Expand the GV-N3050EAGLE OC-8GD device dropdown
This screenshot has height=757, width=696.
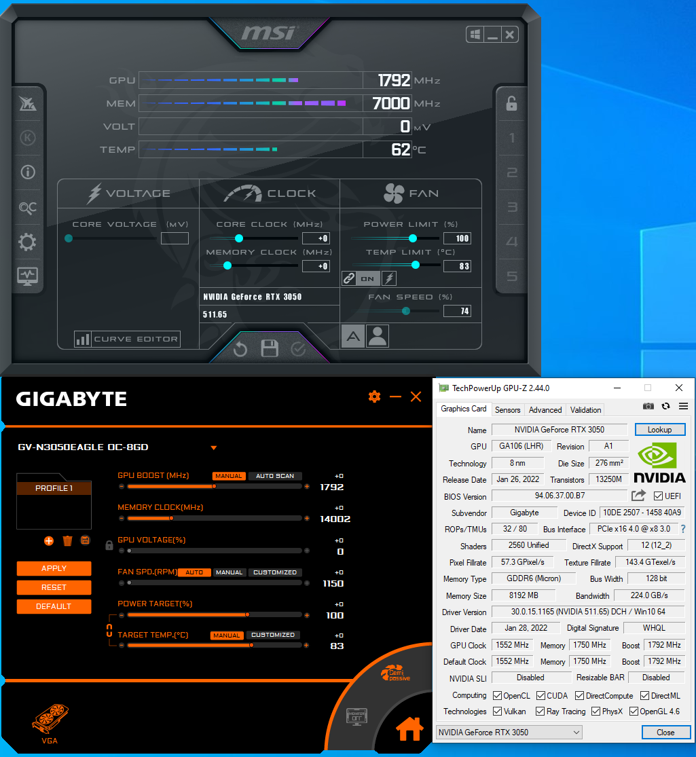click(x=213, y=447)
